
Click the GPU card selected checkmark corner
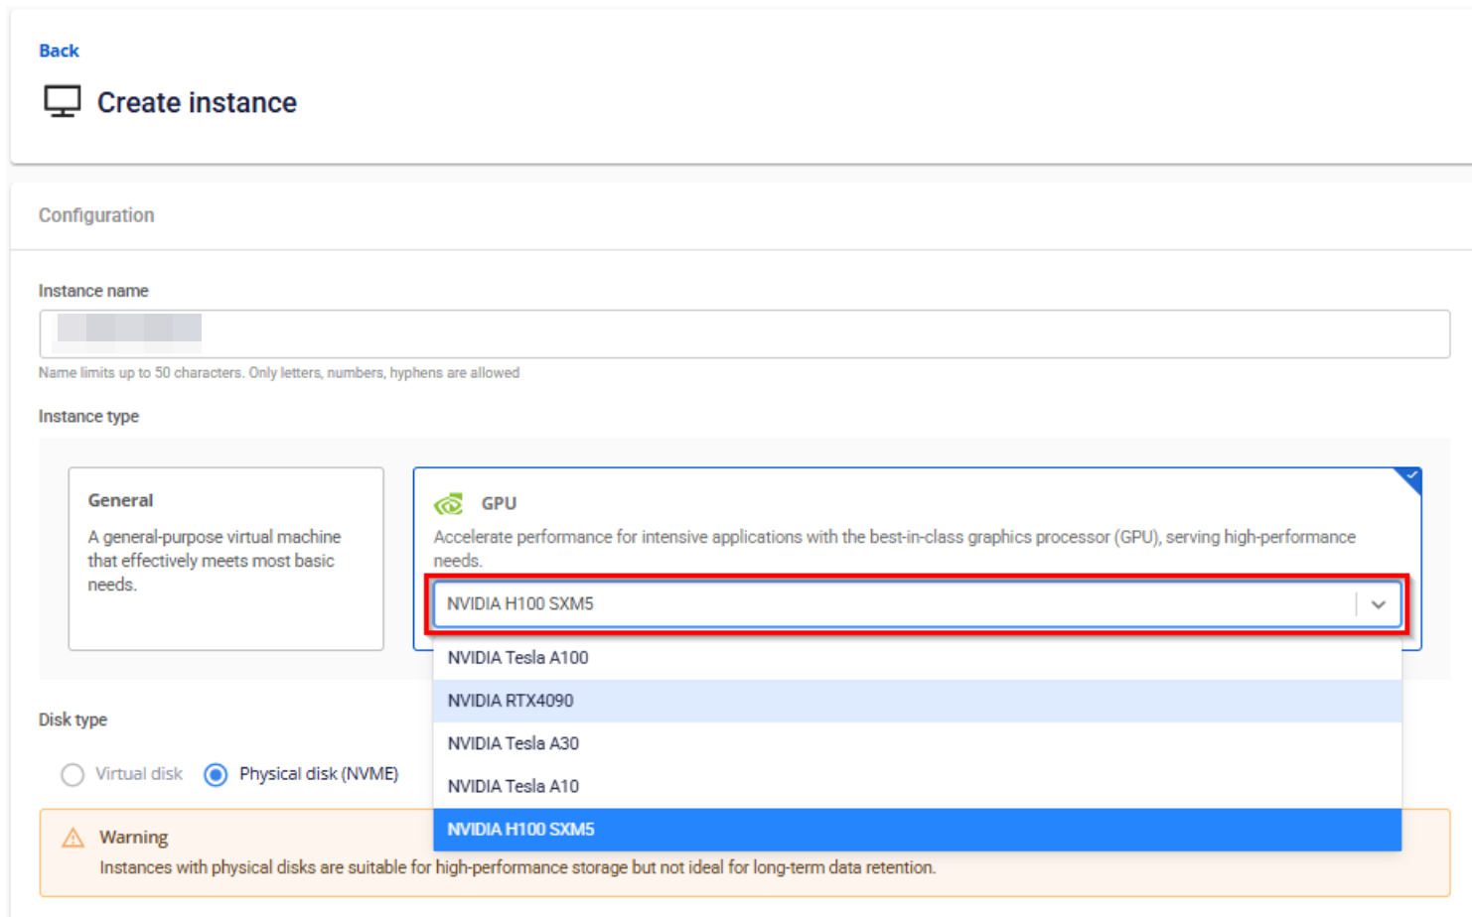point(1409,478)
